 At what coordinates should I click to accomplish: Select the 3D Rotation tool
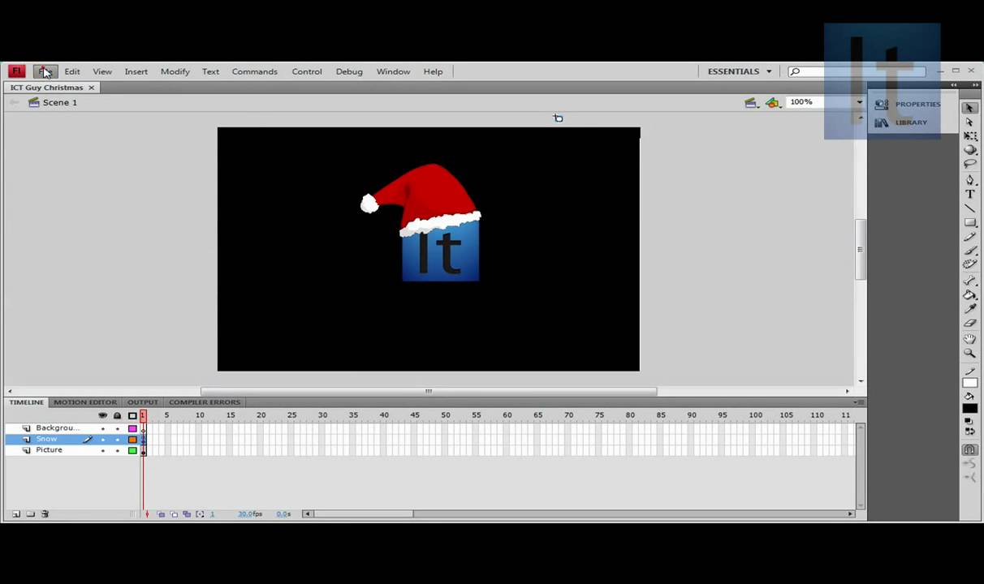tap(969, 150)
